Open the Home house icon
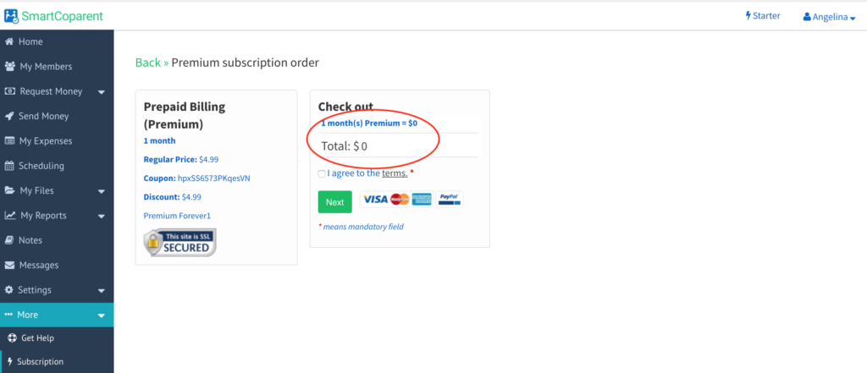This screenshot has width=867, height=373. tap(8, 41)
